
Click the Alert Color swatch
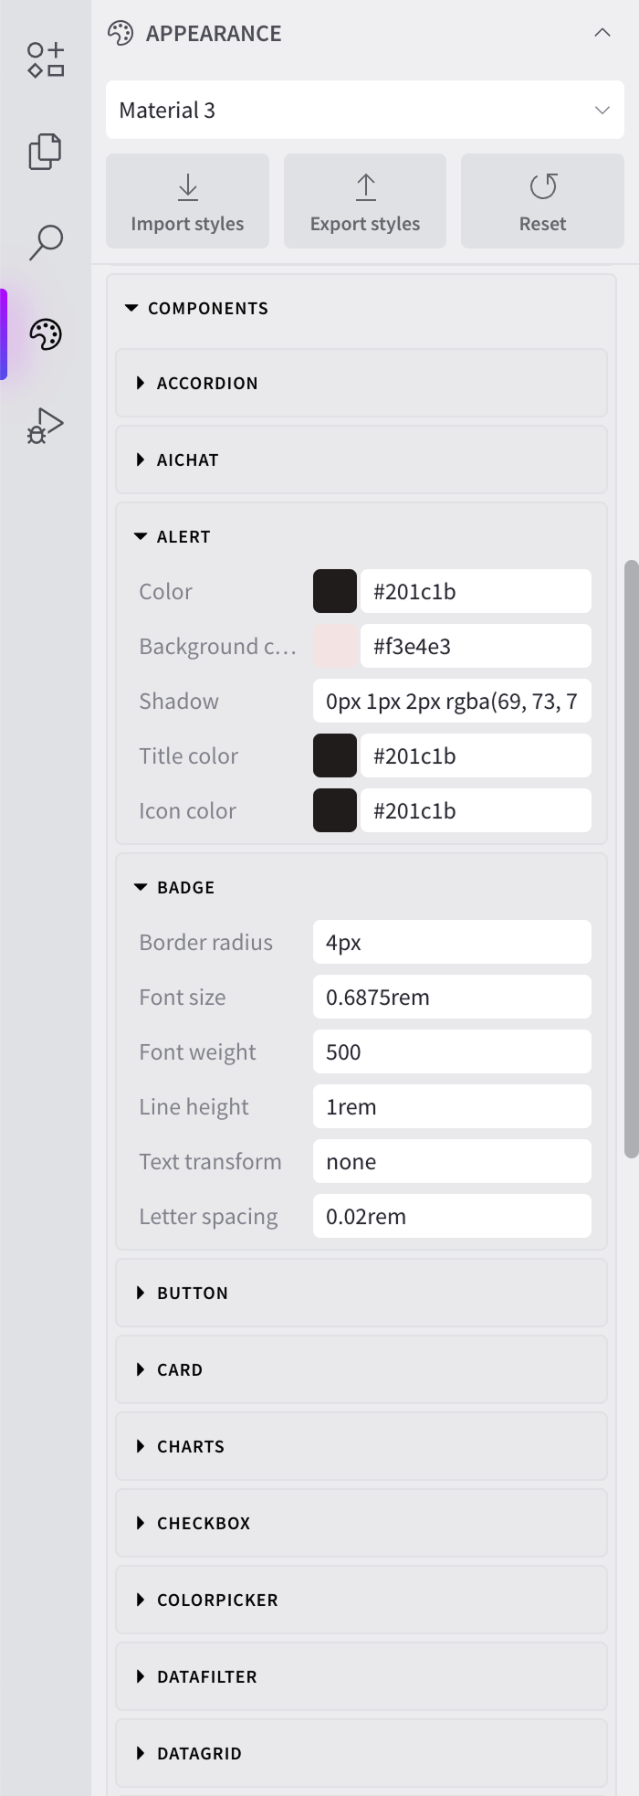[335, 592]
